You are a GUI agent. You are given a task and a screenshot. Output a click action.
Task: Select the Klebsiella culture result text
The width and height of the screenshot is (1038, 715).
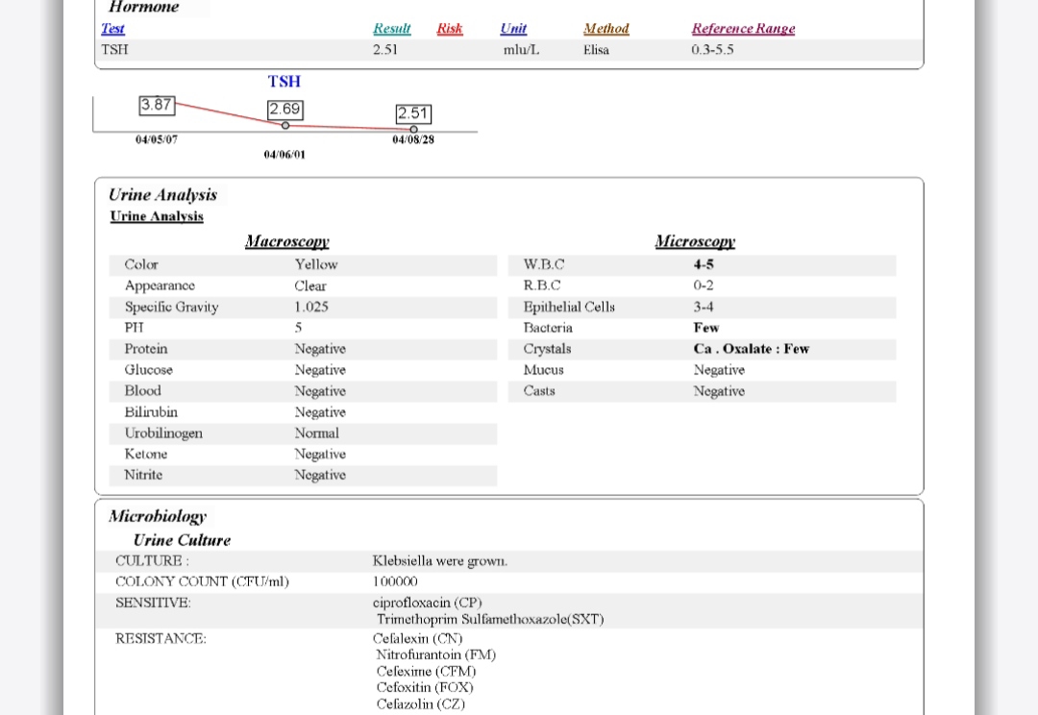(x=439, y=560)
